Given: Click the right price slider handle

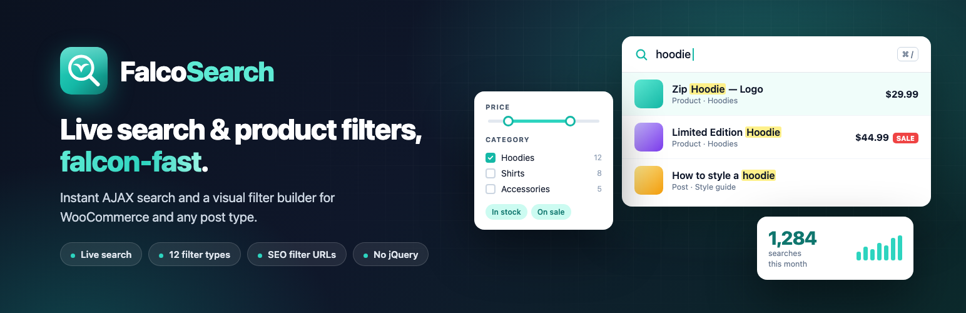Looking at the screenshot, I should [x=570, y=121].
